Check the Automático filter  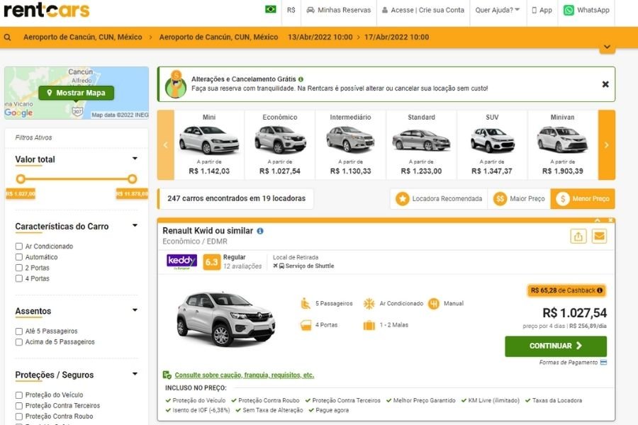(18, 257)
